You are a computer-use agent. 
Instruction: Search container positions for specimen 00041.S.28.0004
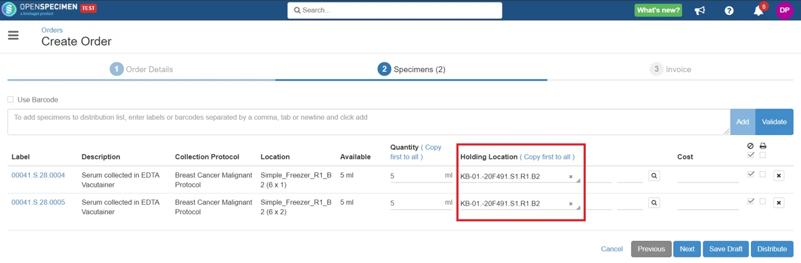[x=654, y=176]
